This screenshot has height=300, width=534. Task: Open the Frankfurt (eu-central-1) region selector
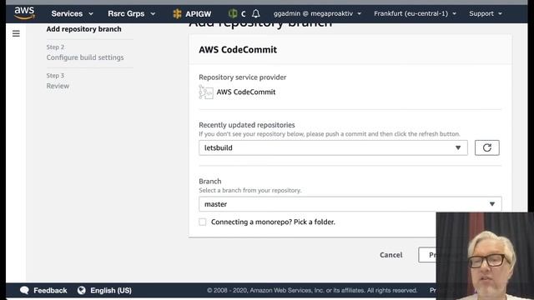tap(415, 13)
